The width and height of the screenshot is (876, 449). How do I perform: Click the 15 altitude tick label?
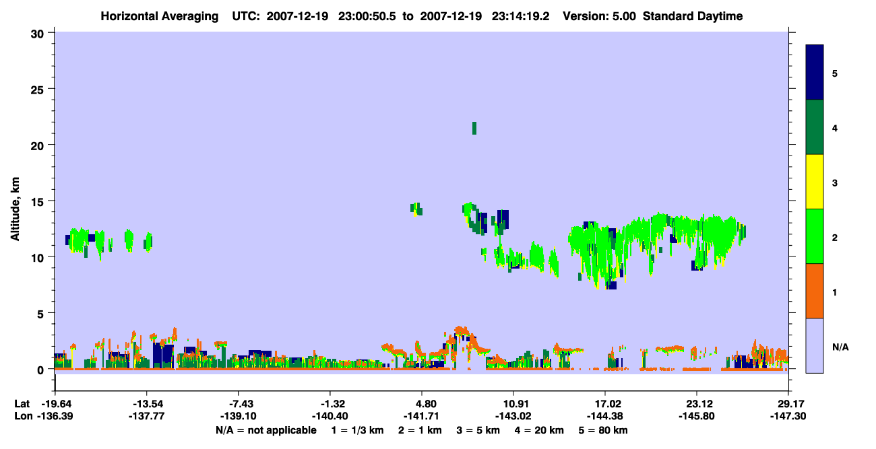click(x=38, y=201)
